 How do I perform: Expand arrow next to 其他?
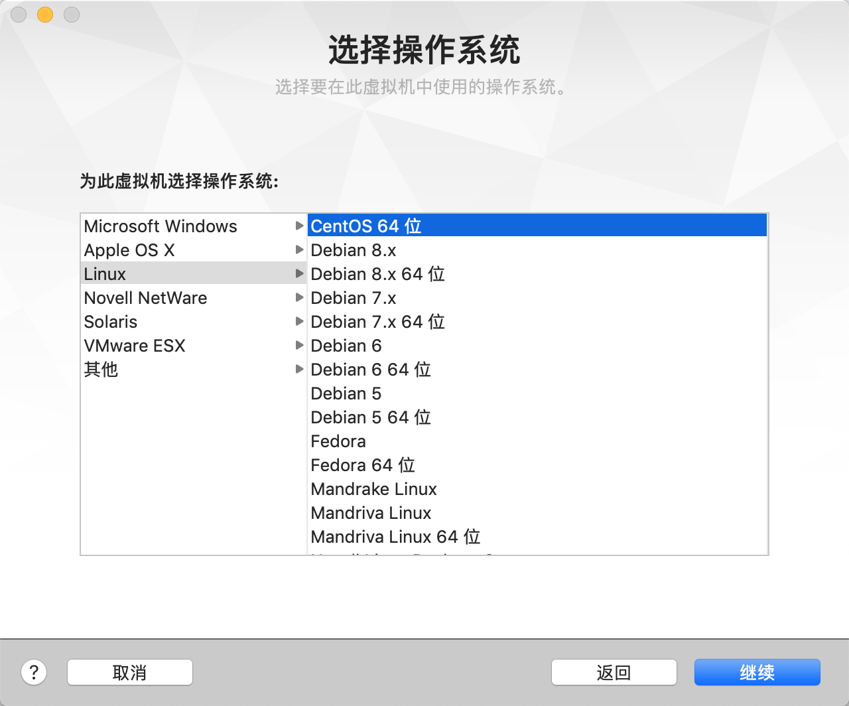point(299,370)
